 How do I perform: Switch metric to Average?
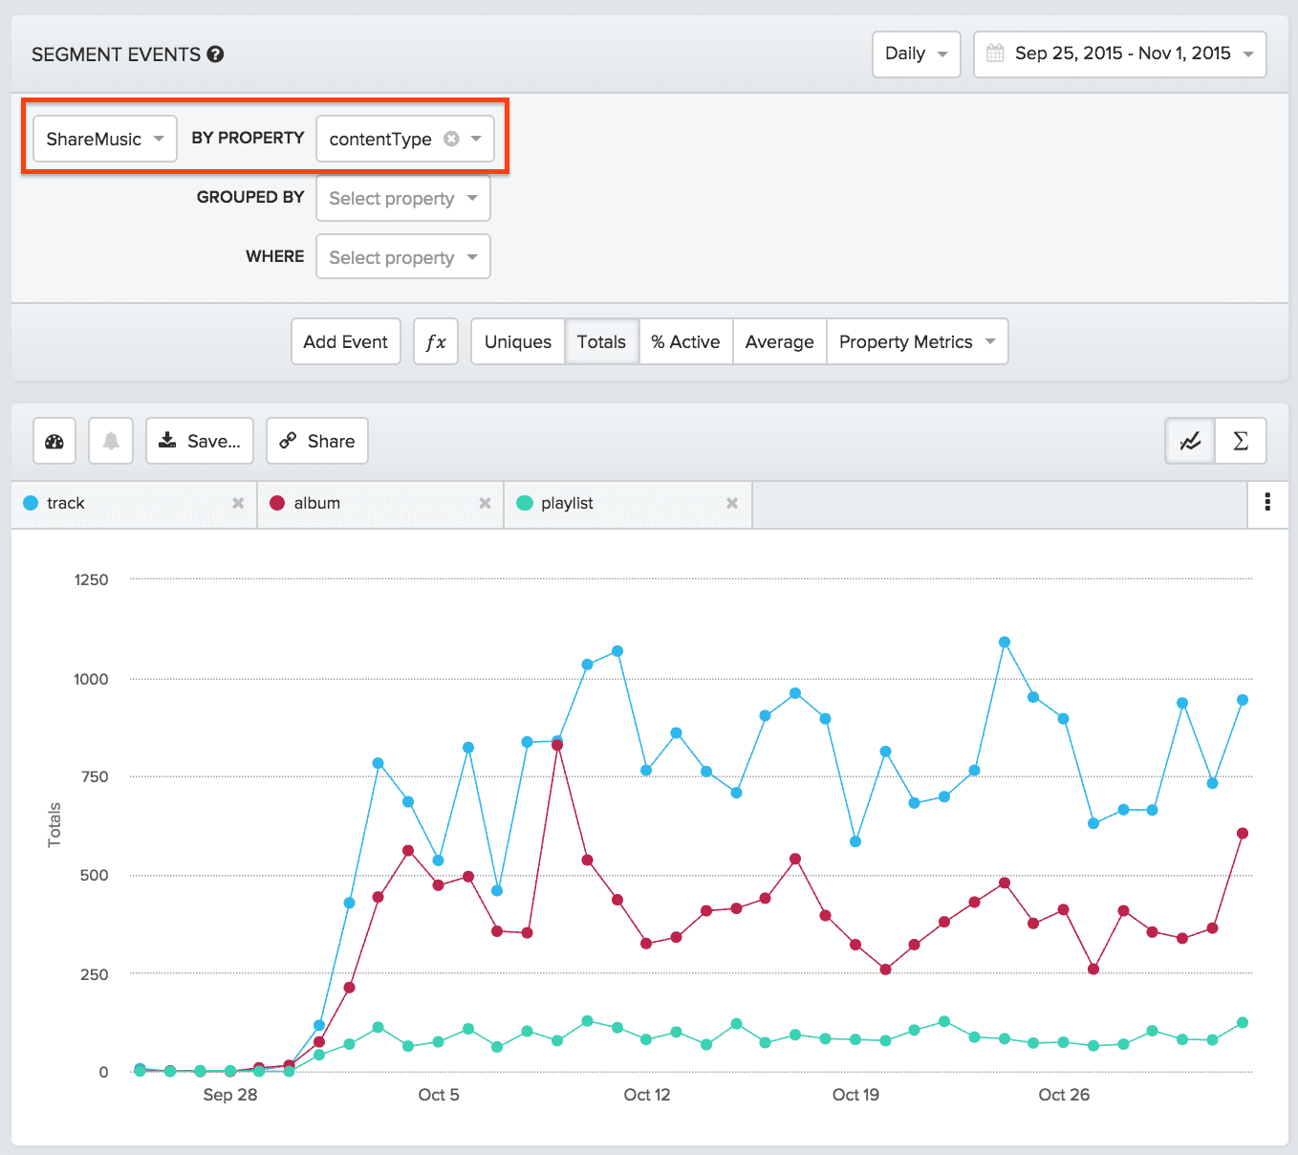point(779,341)
